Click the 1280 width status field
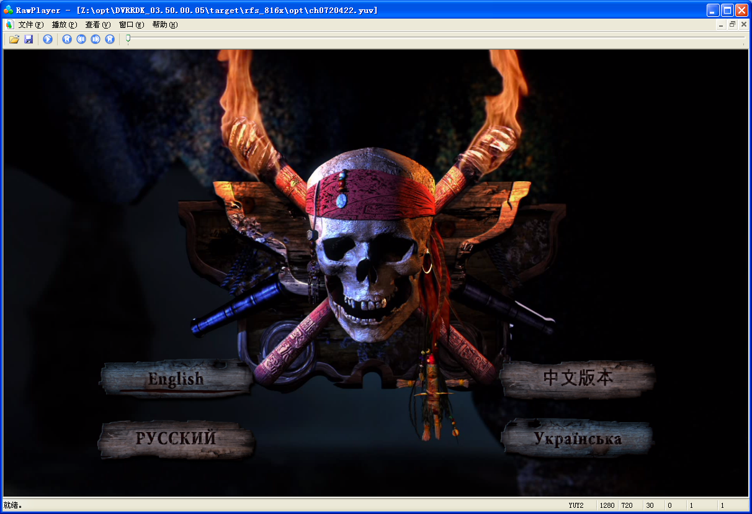This screenshot has height=514, width=752. (607, 505)
